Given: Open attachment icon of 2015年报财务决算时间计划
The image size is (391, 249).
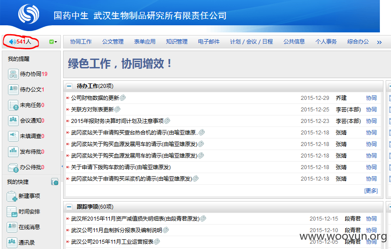Looking at the screenshot, I should [168, 121].
